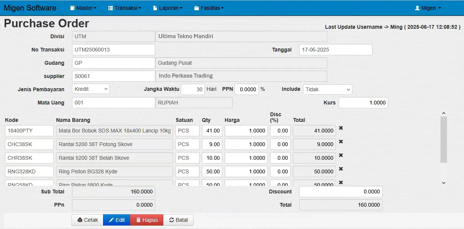The image size is (464, 229).
Task: Click the Discount amount field
Action: [x=341, y=192]
